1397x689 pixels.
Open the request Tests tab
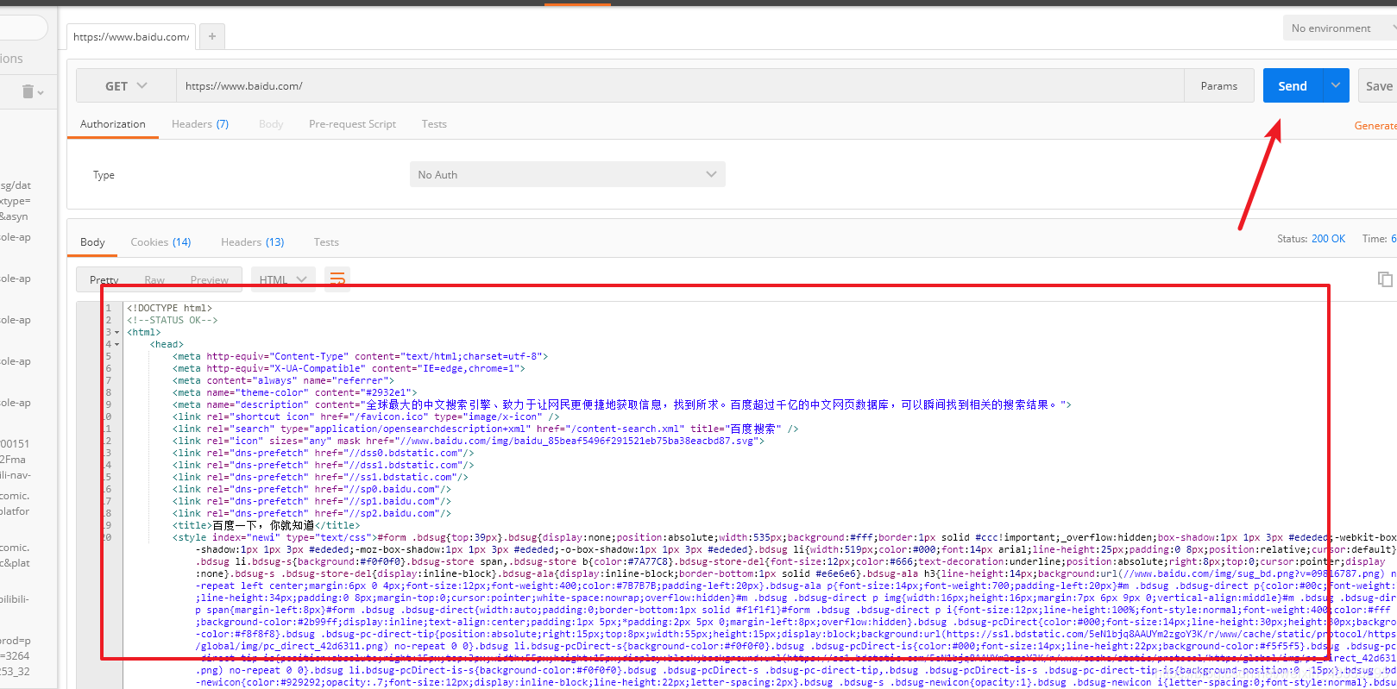point(434,124)
